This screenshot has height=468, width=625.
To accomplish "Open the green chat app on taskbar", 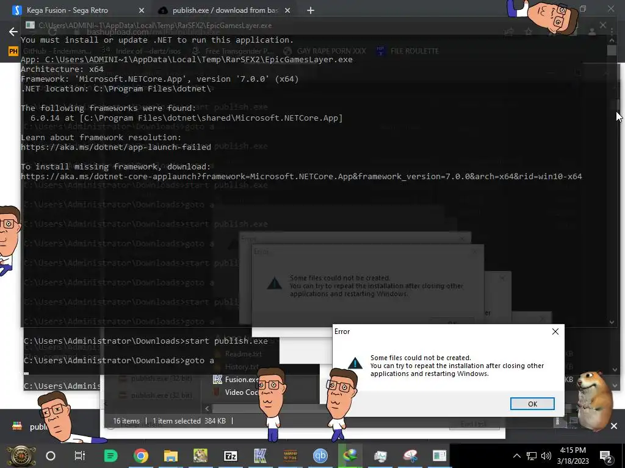I will pos(111,456).
